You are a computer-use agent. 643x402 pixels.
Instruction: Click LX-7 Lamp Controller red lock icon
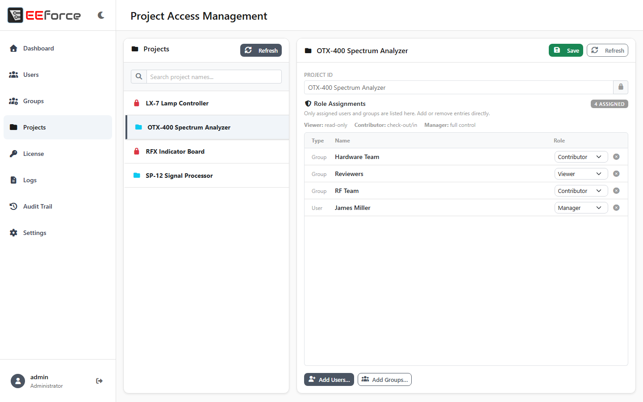pos(137,103)
